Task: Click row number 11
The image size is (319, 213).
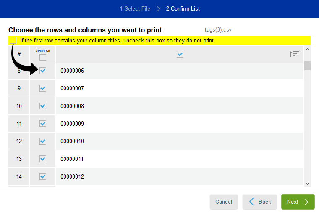Action: coord(19,124)
